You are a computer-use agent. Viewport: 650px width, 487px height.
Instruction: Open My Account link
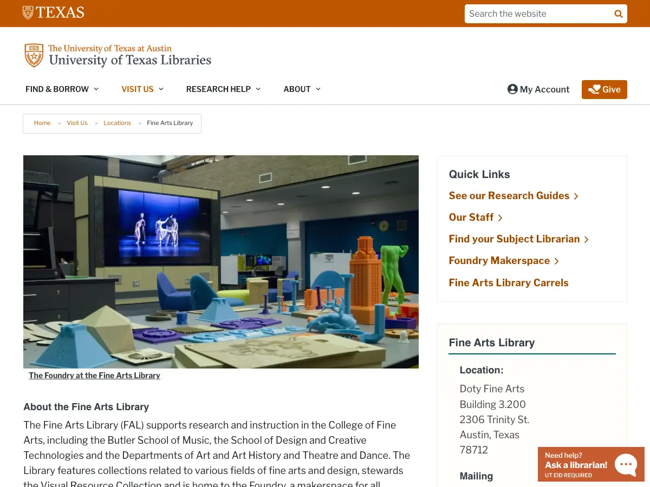pos(538,89)
